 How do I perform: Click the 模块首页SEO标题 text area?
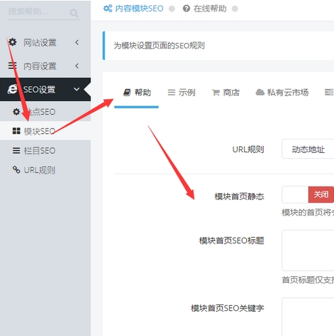tap(308, 250)
